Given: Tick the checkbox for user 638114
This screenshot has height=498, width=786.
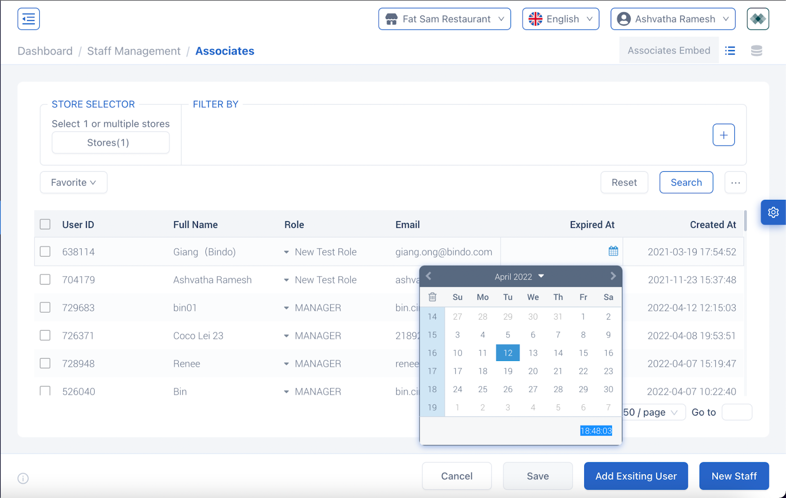Looking at the screenshot, I should click(45, 252).
